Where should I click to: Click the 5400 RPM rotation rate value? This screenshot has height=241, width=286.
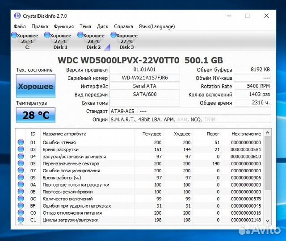click(252, 86)
